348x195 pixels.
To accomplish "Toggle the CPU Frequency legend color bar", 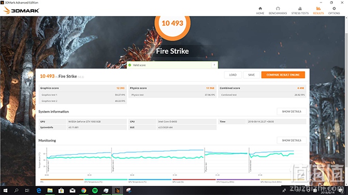I will (x=238, y=180).
